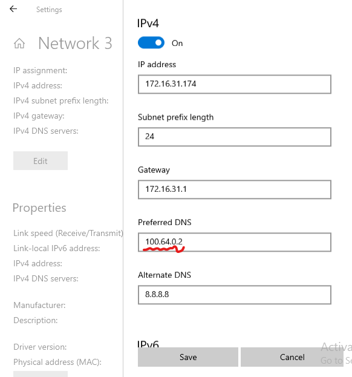Image resolution: width=352 pixels, height=377 pixels.
Task: Click the Properties section heading
Action: pos(39,208)
